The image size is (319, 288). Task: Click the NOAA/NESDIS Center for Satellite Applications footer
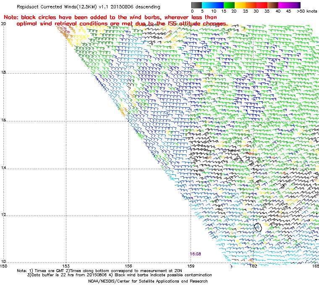point(148,281)
